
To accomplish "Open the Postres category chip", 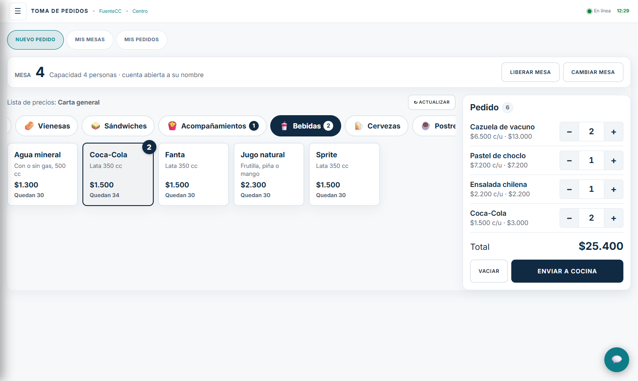I will (x=434, y=126).
